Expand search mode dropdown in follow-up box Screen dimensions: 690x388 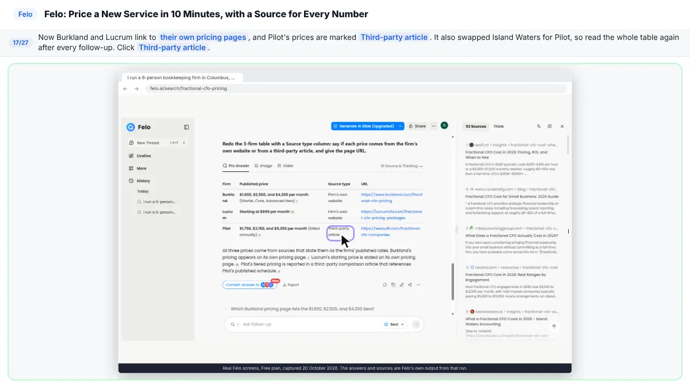click(x=234, y=324)
